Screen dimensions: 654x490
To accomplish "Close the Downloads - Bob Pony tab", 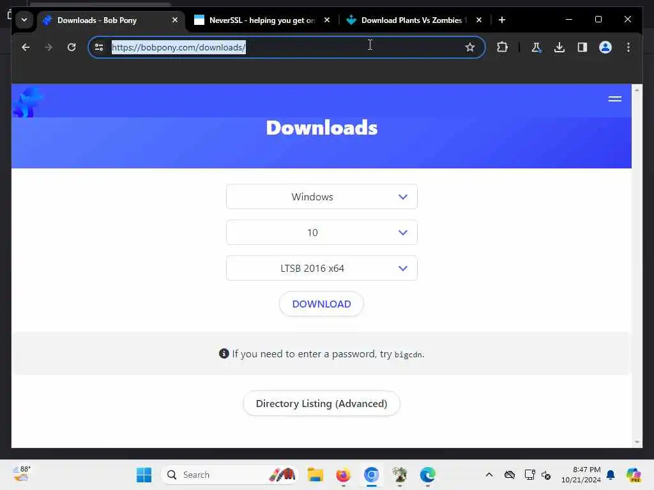I will (x=175, y=20).
